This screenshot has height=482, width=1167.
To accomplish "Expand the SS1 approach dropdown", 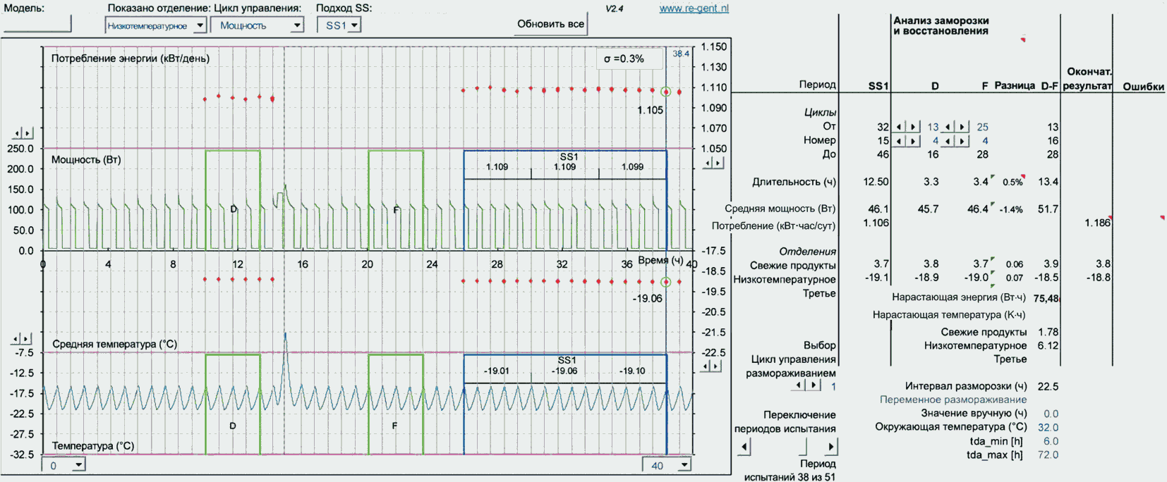I will coord(354,25).
